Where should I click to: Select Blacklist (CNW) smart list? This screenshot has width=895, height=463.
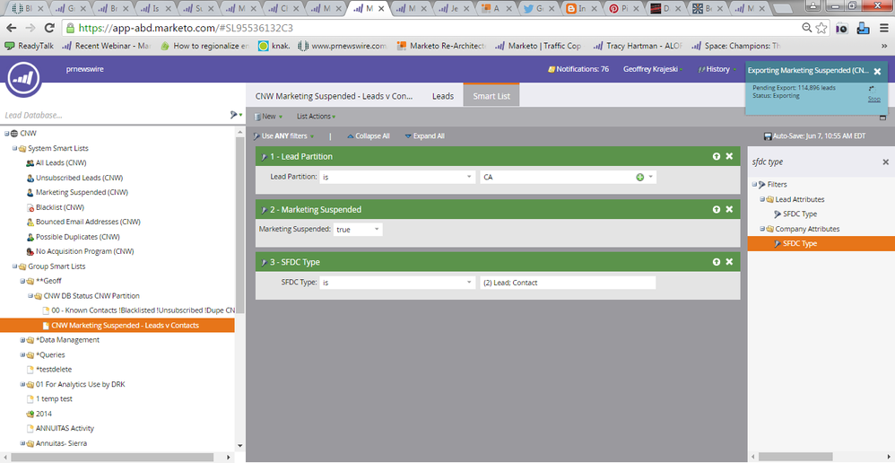(x=56, y=207)
